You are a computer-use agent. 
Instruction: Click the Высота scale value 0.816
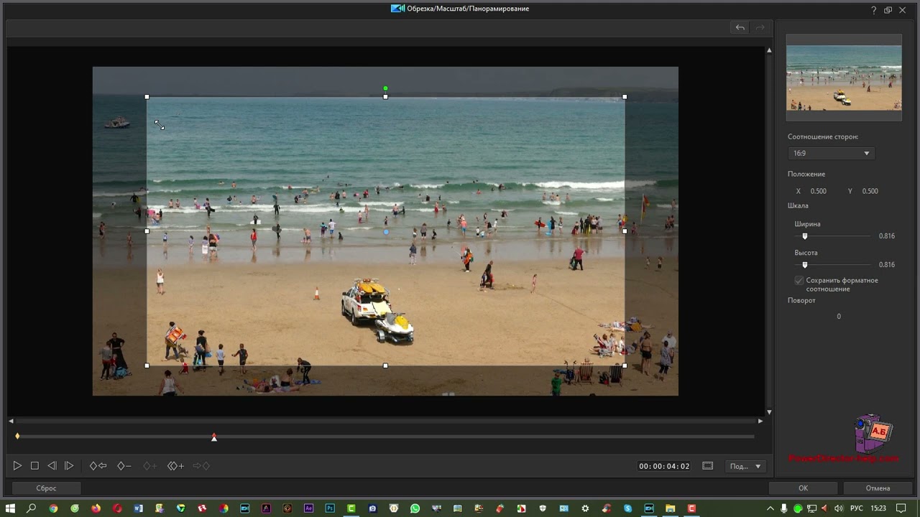tap(887, 264)
